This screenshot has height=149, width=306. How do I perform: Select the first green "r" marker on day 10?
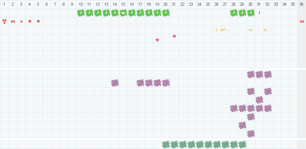pos(81,13)
